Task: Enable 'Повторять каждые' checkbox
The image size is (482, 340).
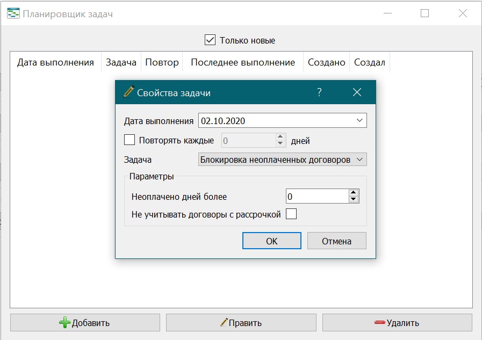Action: tap(130, 140)
